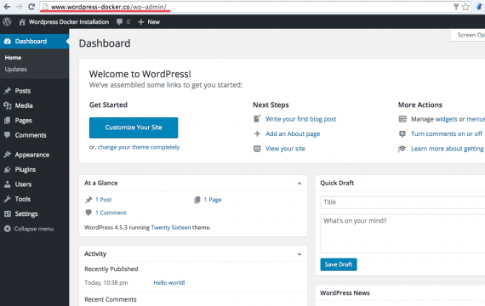Screen dimensions: 485x306
Task: Open Posts from the sidebar pushpin icon
Action: pos(8,91)
